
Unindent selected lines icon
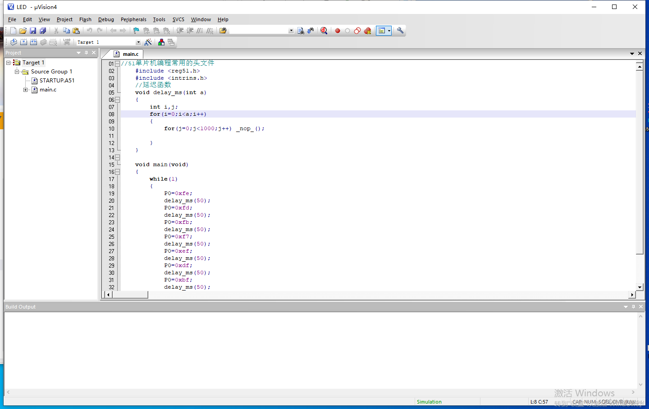click(190, 31)
